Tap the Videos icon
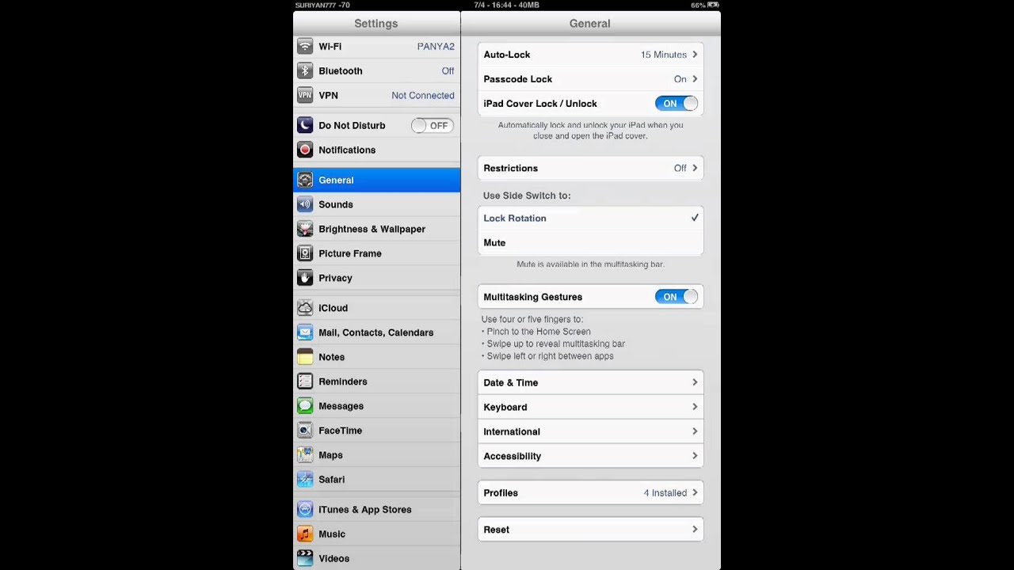The height and width of the screenshot is (570, 1014). [305, 559]
